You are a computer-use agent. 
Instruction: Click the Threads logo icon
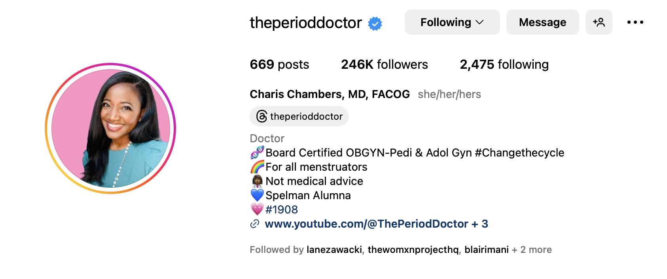click(261, 117)
